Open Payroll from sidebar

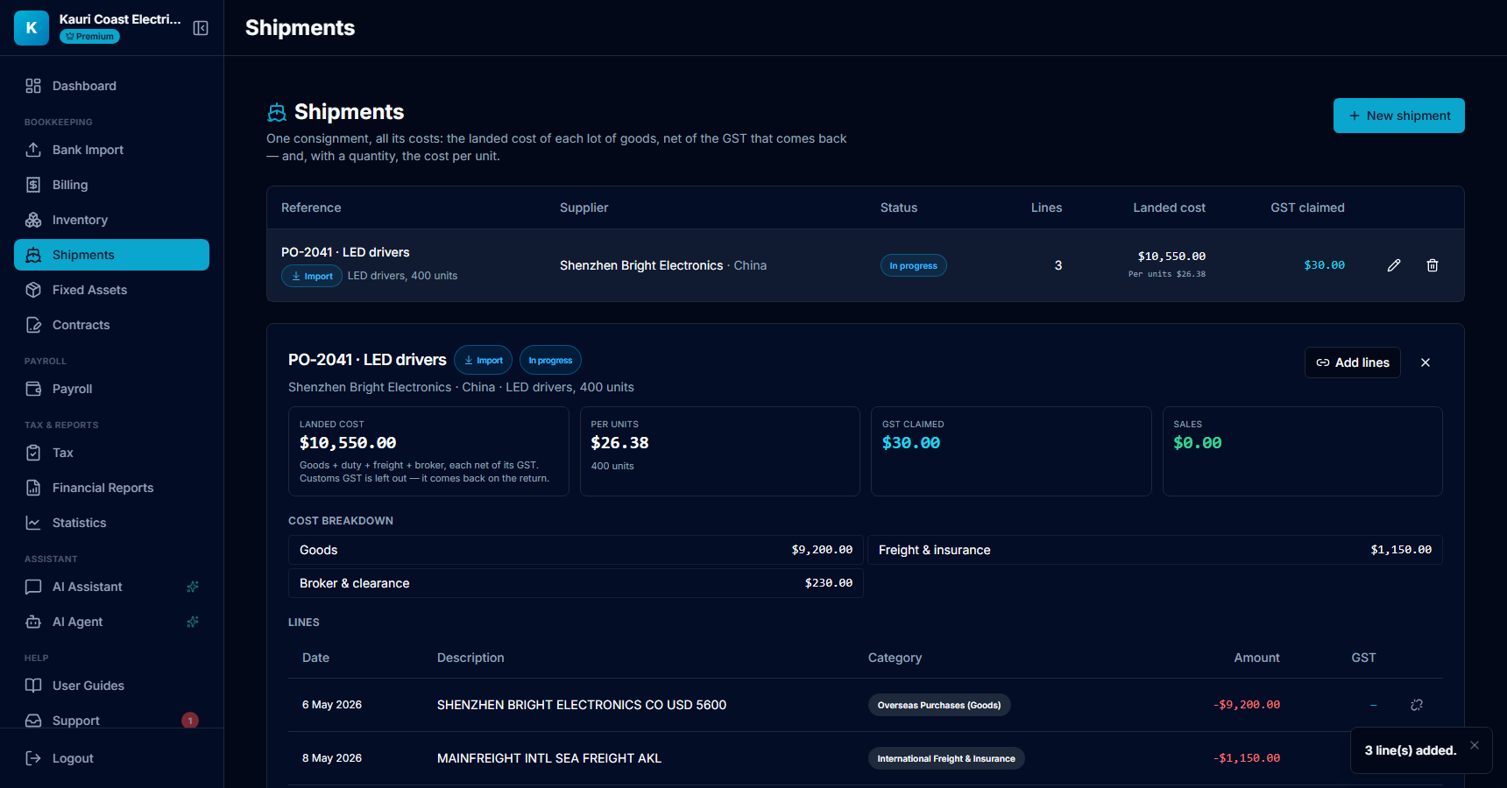pos(111,389)
